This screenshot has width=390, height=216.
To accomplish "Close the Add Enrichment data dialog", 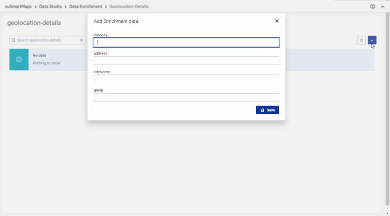I will (x=277, y=21).
